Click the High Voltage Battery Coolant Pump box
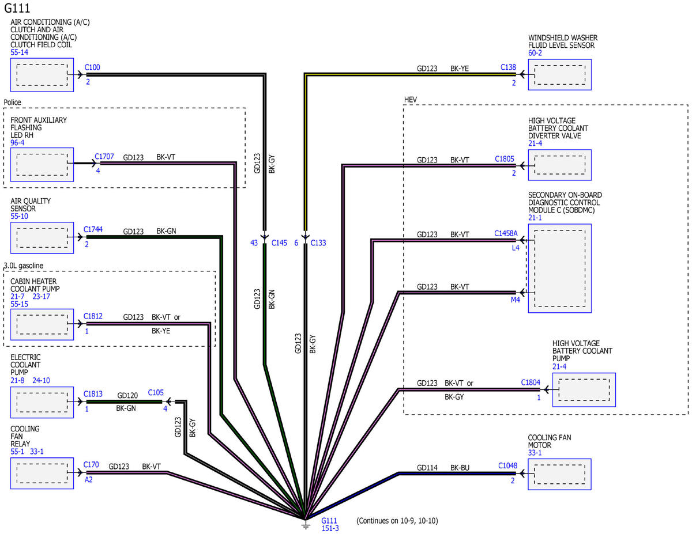Viewport: 692px width, 534px height. pyautogui.click(x=584, y=389)
